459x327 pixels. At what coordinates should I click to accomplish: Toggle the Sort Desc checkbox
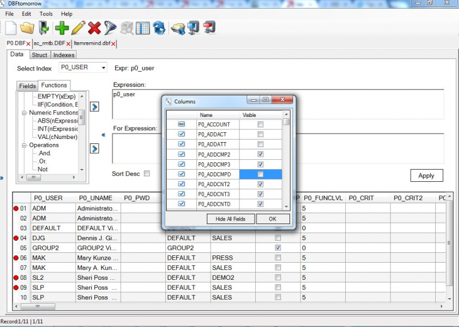click(146, 174)
